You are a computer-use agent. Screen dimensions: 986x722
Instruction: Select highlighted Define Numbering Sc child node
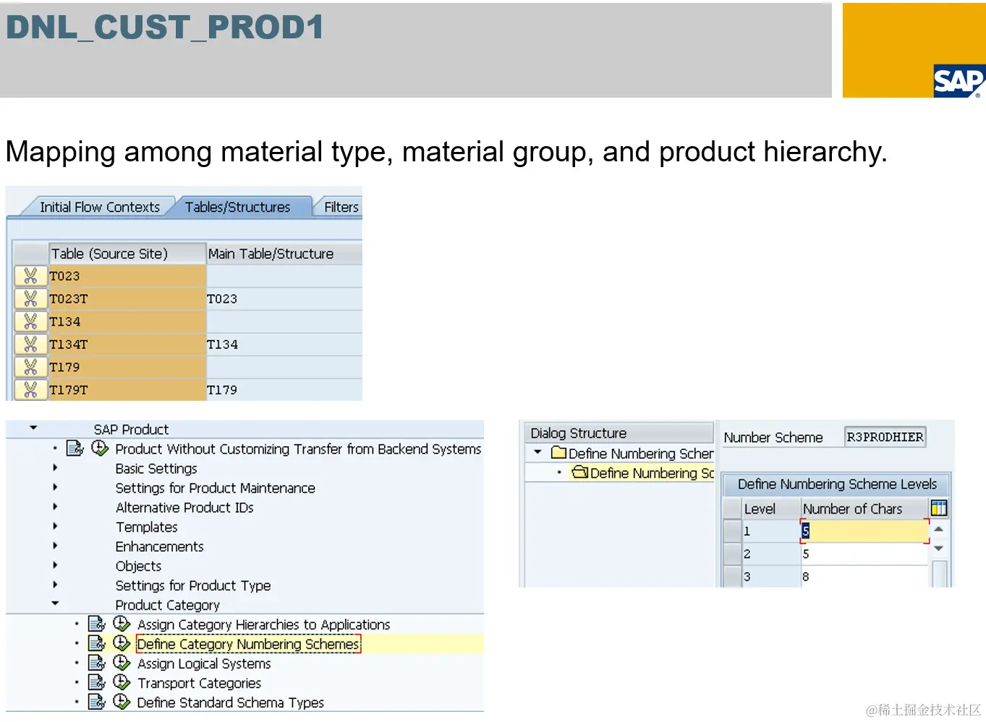pyautogui.click(x=652, y=472)
